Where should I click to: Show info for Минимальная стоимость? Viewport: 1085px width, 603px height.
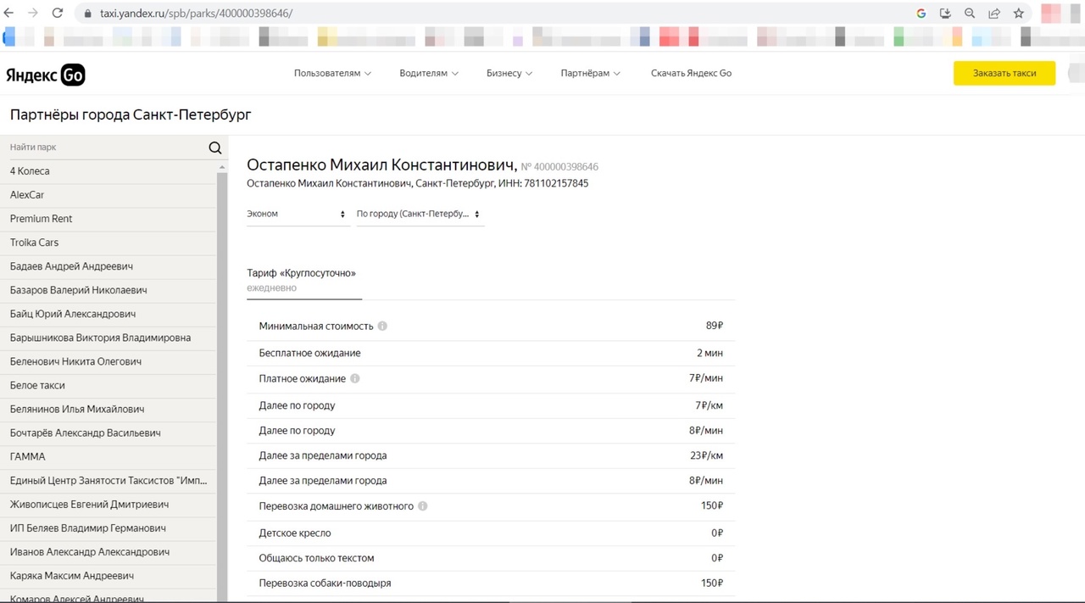[382, 327]
